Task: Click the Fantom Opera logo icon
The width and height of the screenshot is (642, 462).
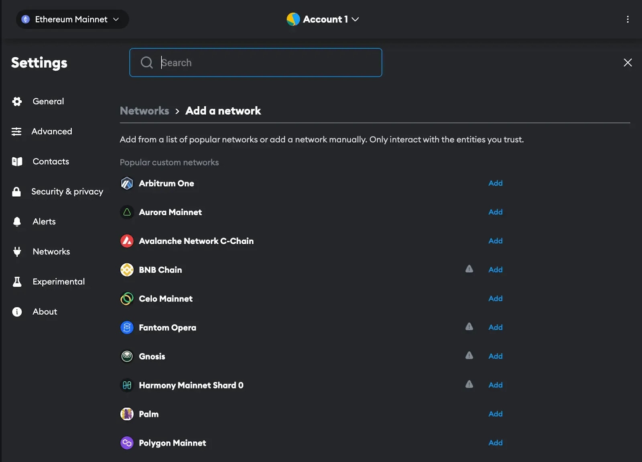Action: (x=127, y=328)
